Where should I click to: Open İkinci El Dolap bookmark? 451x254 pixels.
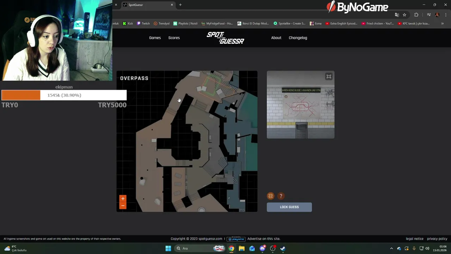253,24
